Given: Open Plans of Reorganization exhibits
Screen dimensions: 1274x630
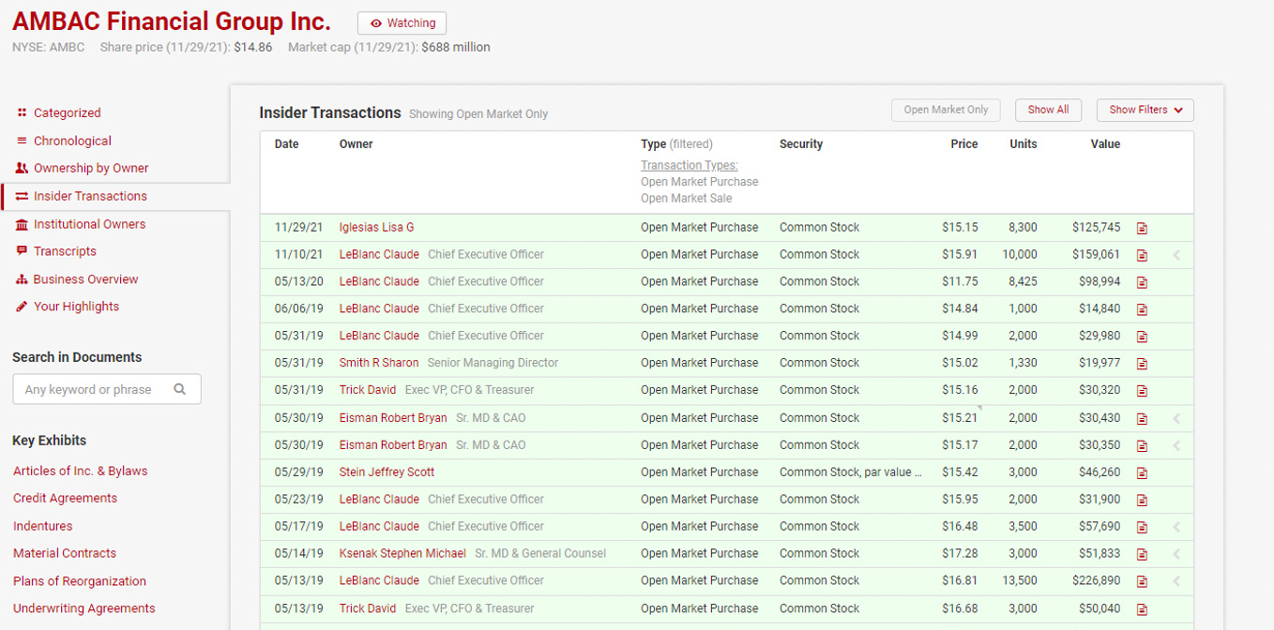Looking at the screenshot, I should point(80,581).
